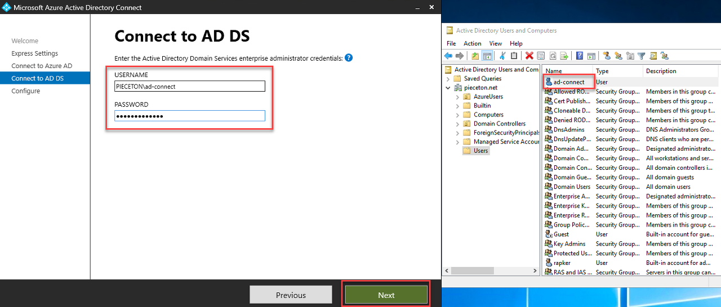Expand the AzureUsers OU
This screenshot has width=721, height=307.
(x=457, y=97)
